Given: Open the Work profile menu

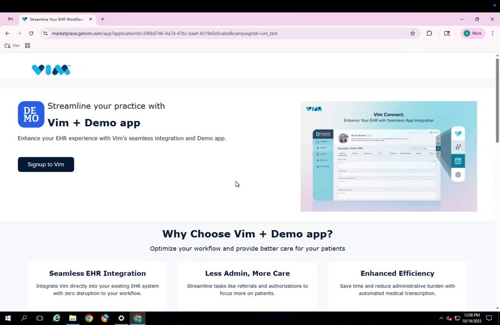Looking at the screenshot, I should tap(473, 33).
